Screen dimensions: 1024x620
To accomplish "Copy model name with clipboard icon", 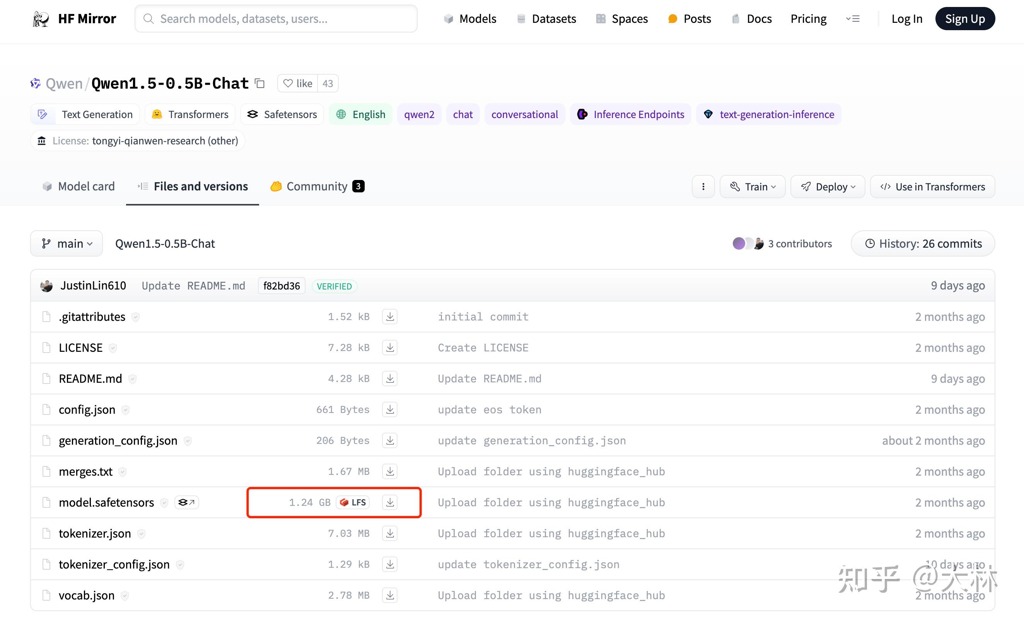I will tap(260, 83).
